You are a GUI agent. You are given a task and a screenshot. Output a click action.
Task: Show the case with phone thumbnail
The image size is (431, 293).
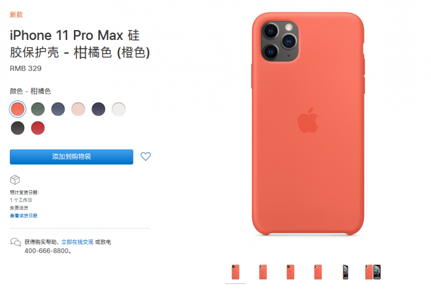(373, 272)
